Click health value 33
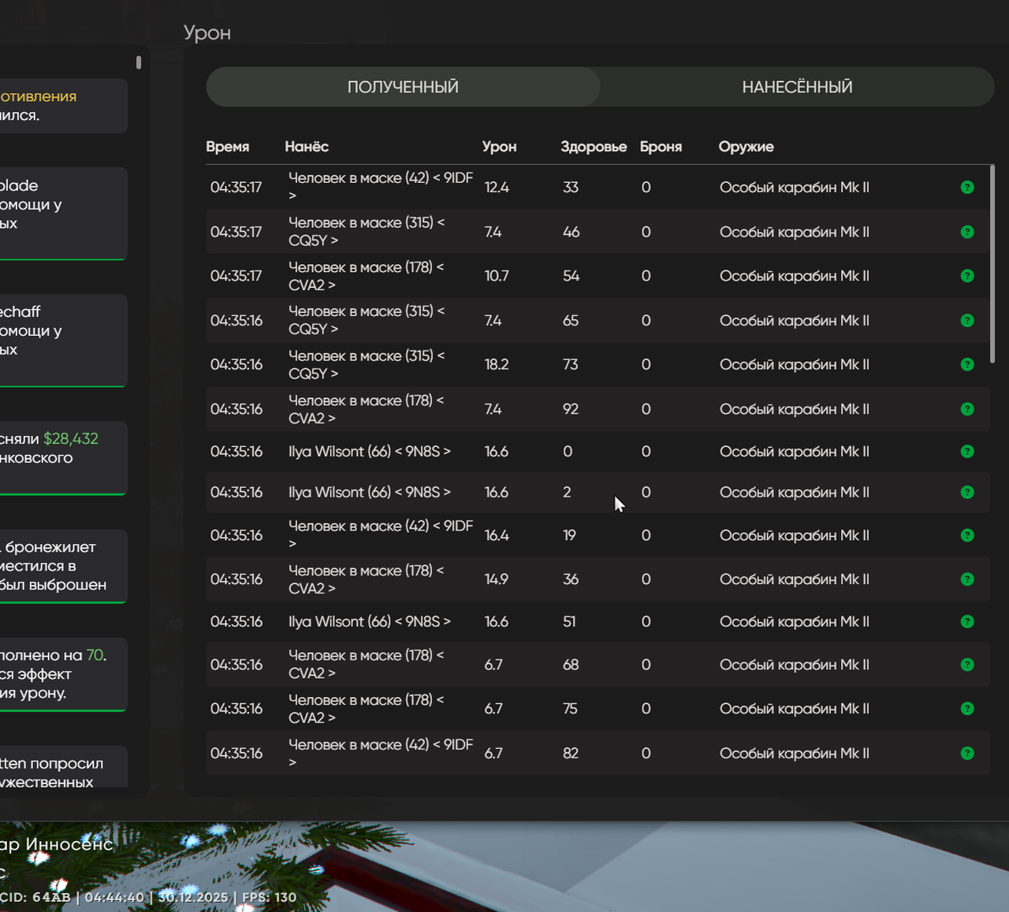The height and width of the screenshot is (912, 1009). [x=571, y=188]
